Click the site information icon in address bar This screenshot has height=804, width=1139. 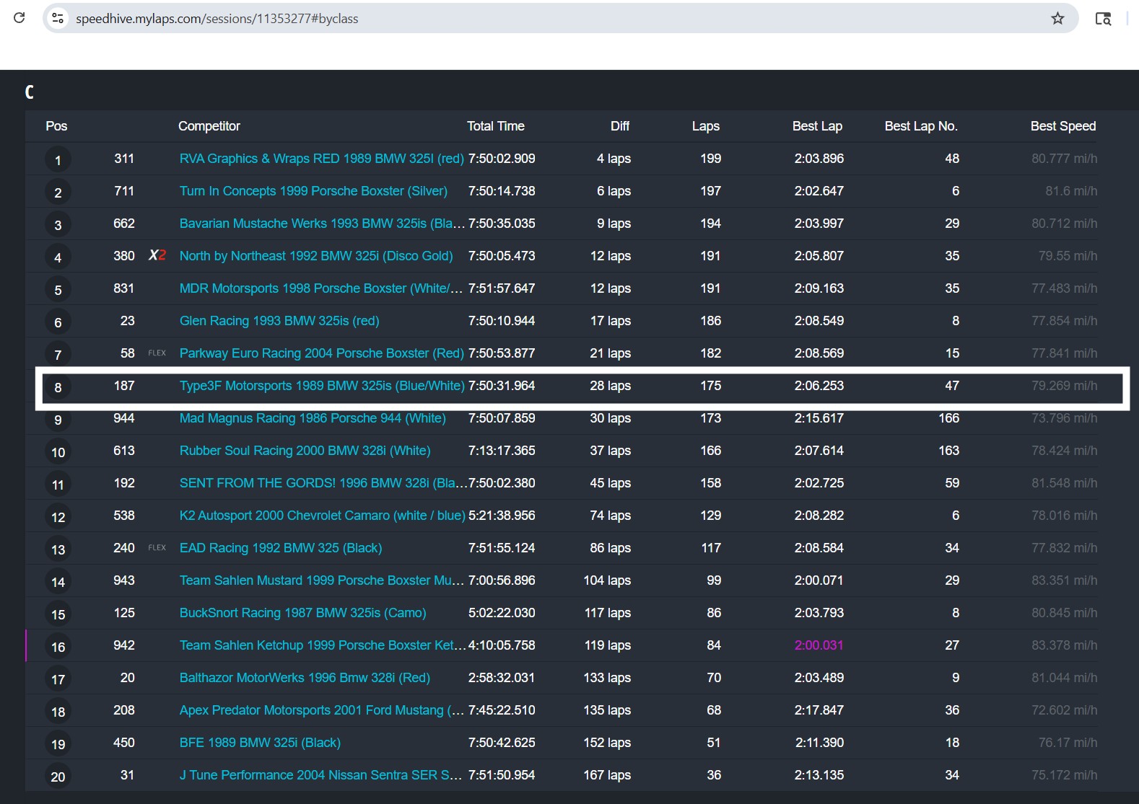tap(58, 18)
